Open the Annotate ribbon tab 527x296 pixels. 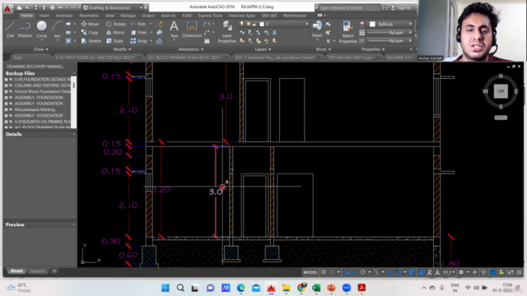64,16
